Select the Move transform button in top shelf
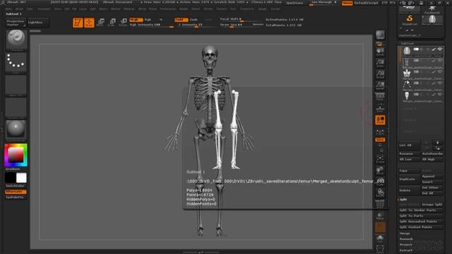 pos(100,22)
